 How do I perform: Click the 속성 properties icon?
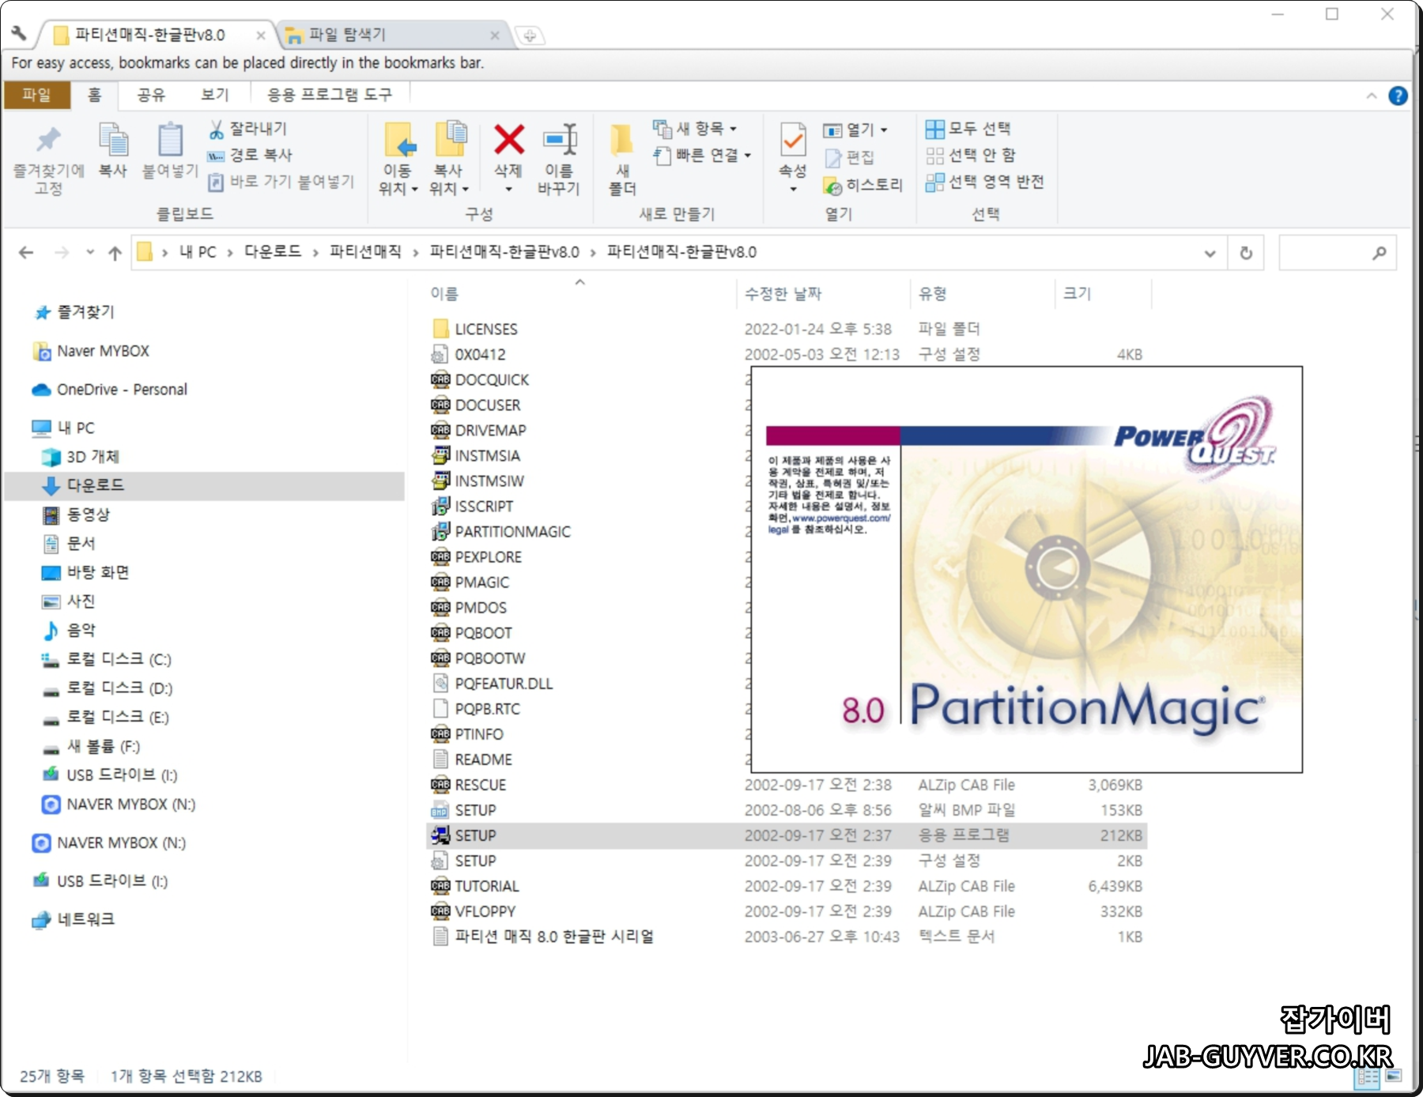tap(793, 141)
